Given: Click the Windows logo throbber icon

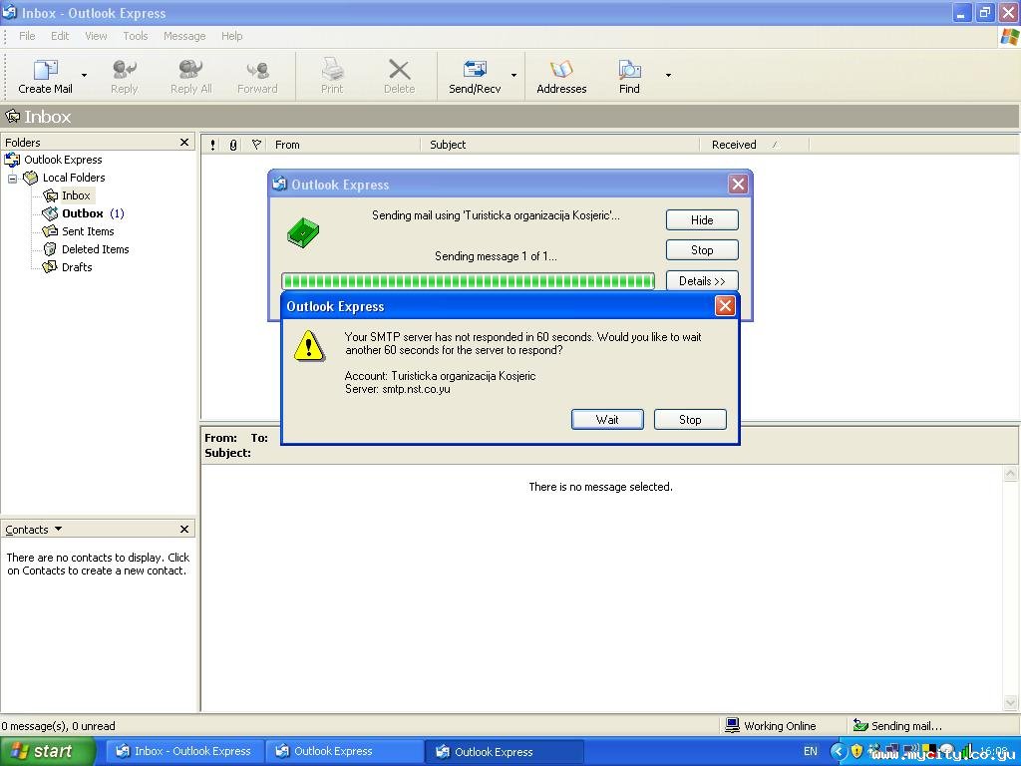Looking at the screenshot, I should [x=1009, y=37].
